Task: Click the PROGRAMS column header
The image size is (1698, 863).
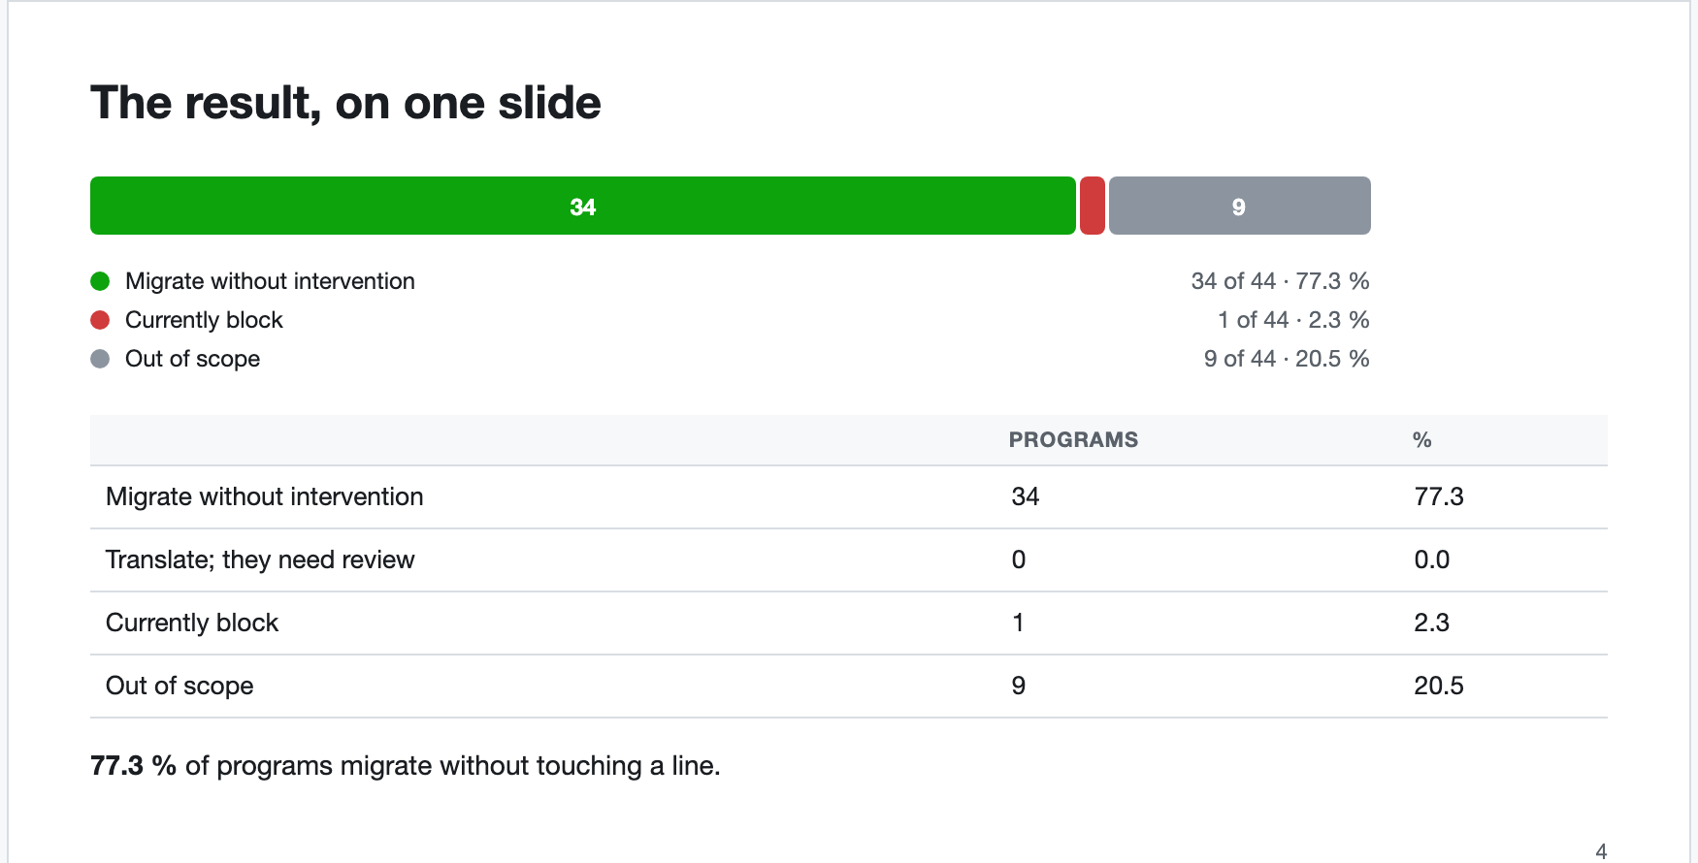Action: [1073, 440]
